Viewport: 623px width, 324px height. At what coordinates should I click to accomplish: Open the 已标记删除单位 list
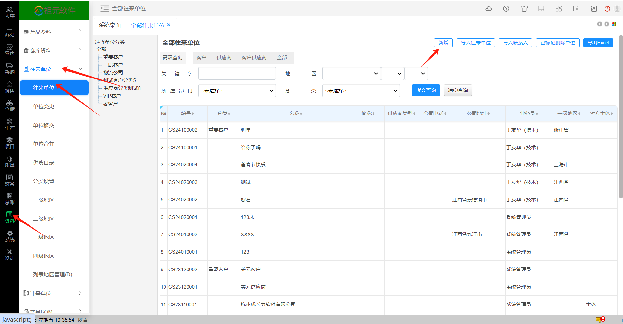(558, 43)
